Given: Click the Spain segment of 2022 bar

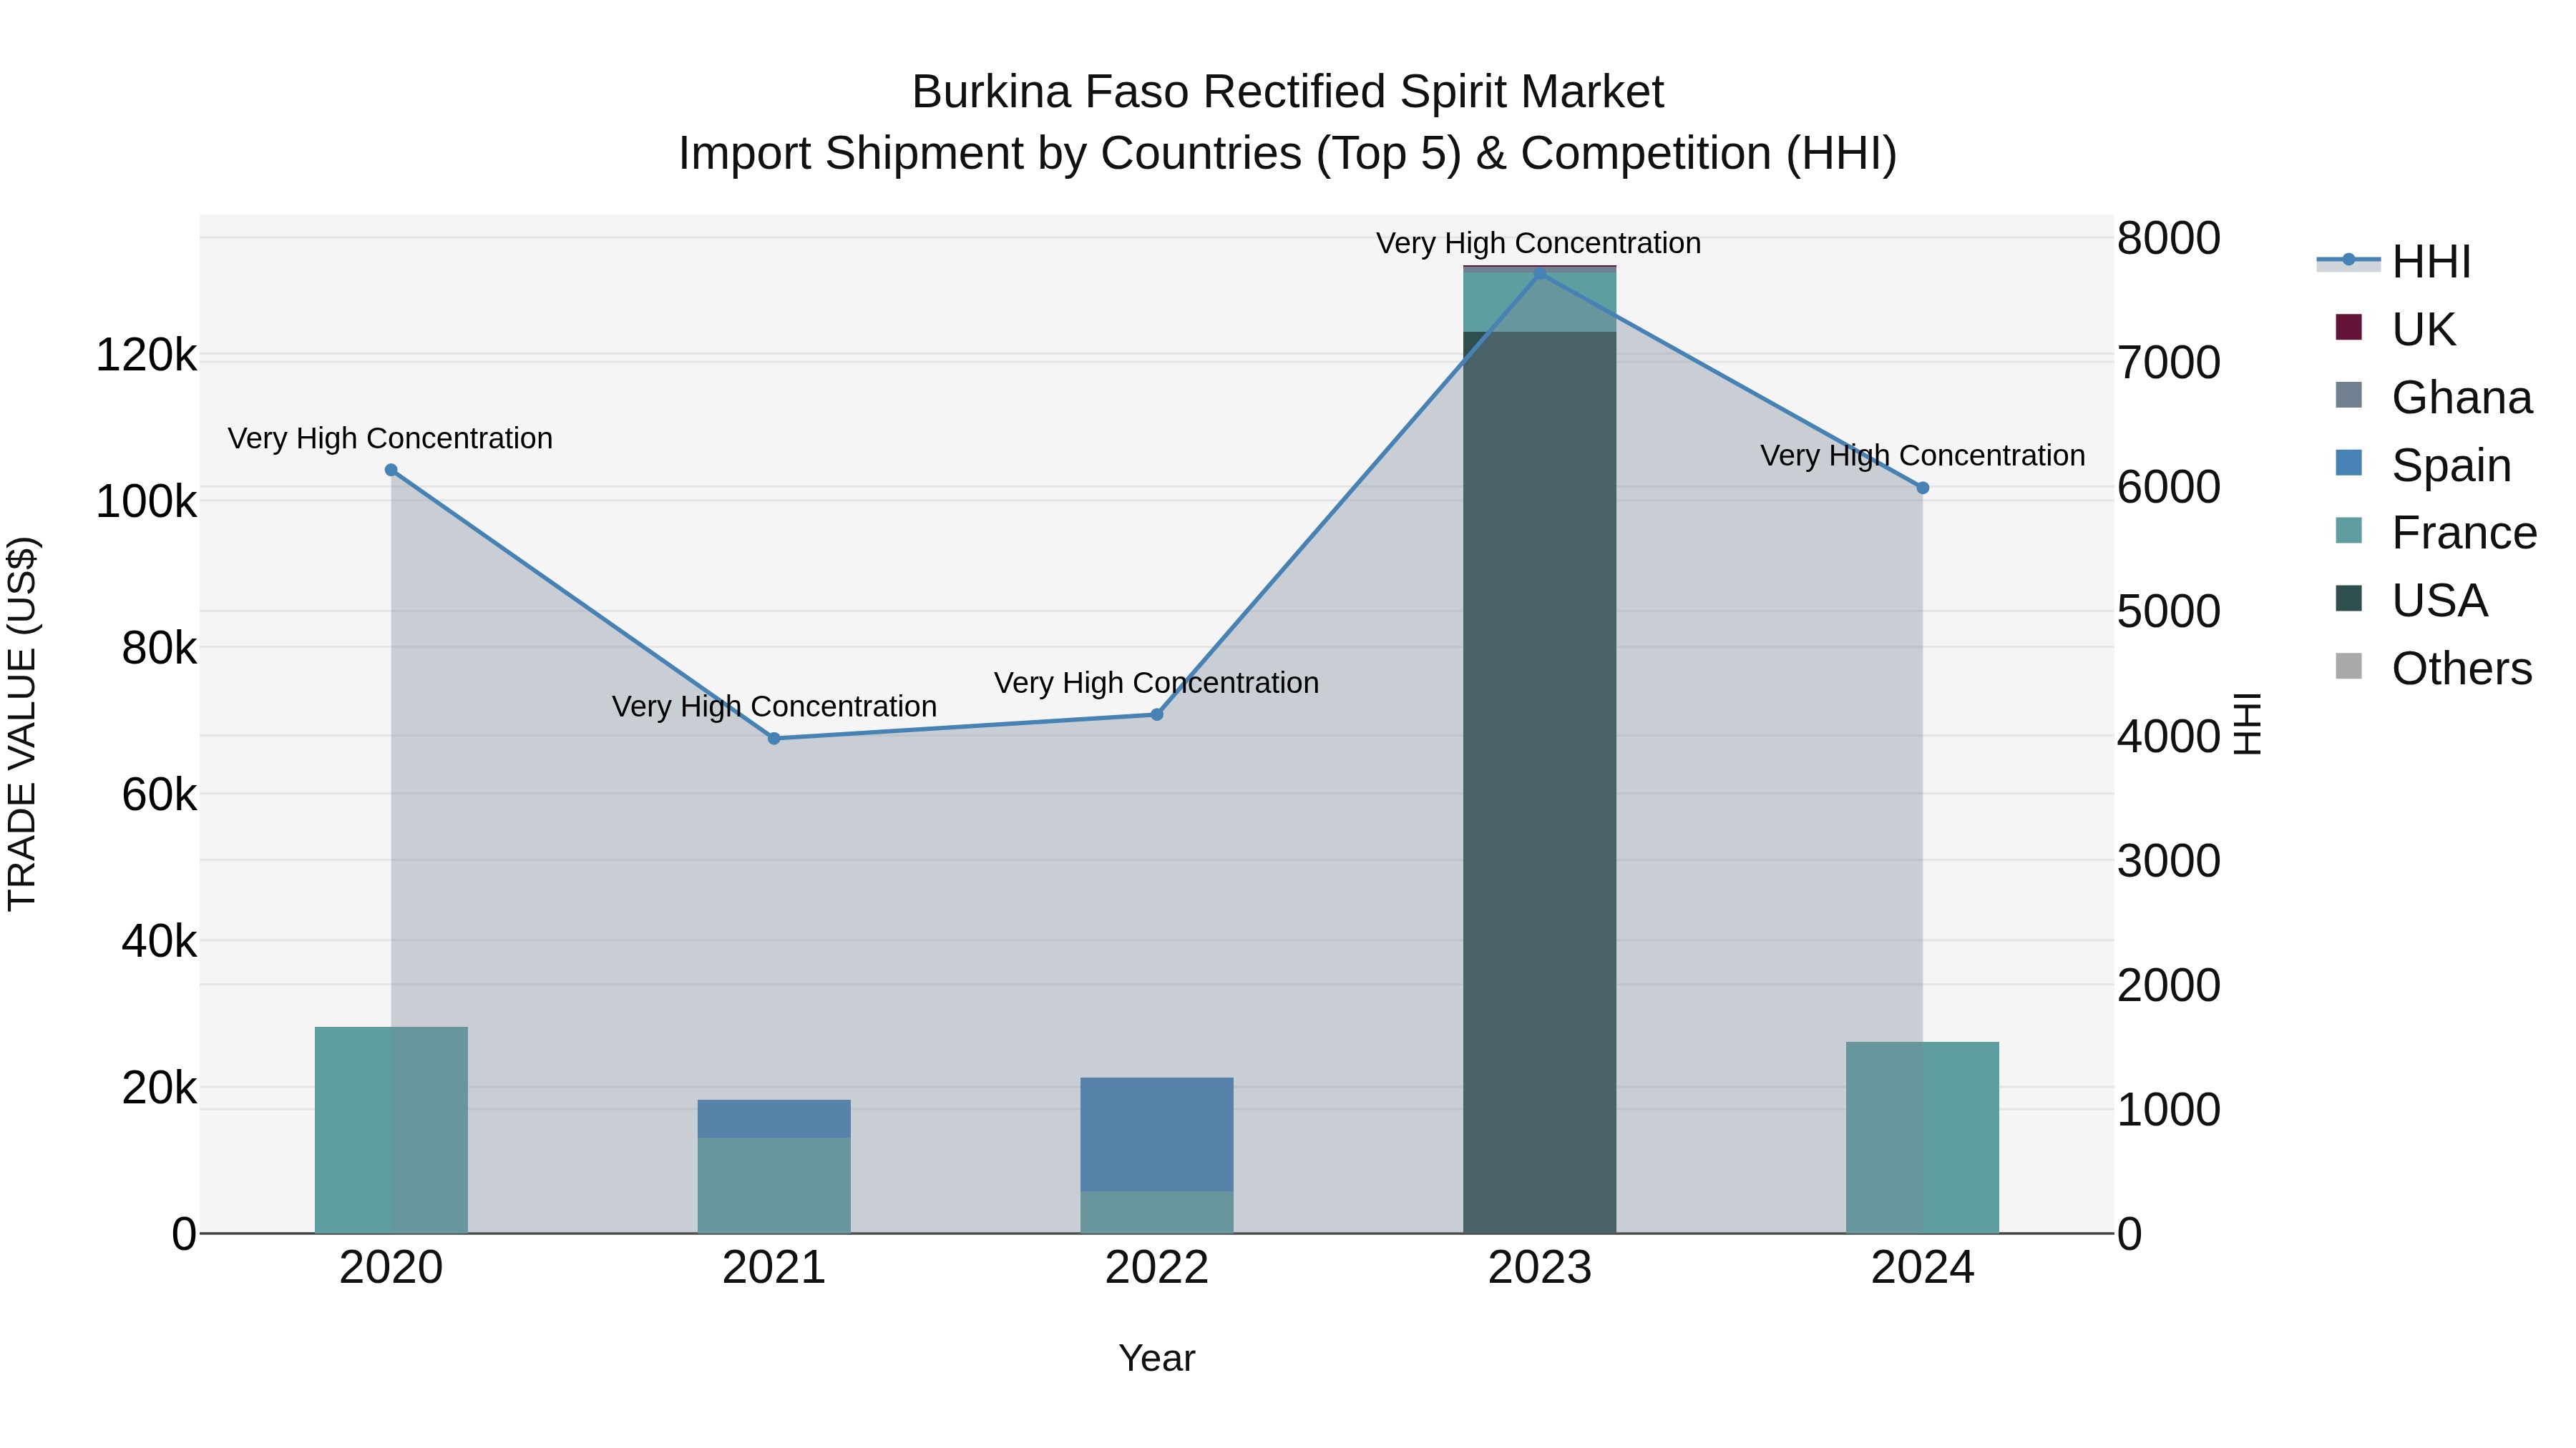Looking at the screenshot, I should pos(1157,1136).
